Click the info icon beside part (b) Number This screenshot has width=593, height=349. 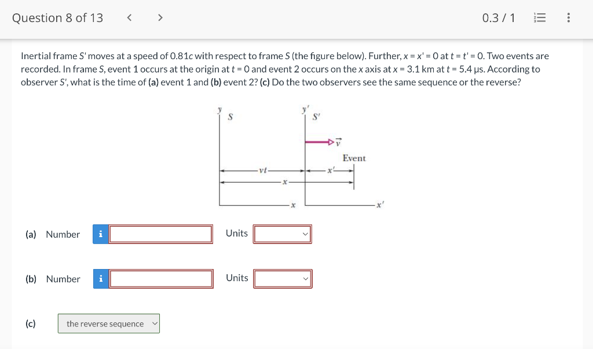coord(101,279)
